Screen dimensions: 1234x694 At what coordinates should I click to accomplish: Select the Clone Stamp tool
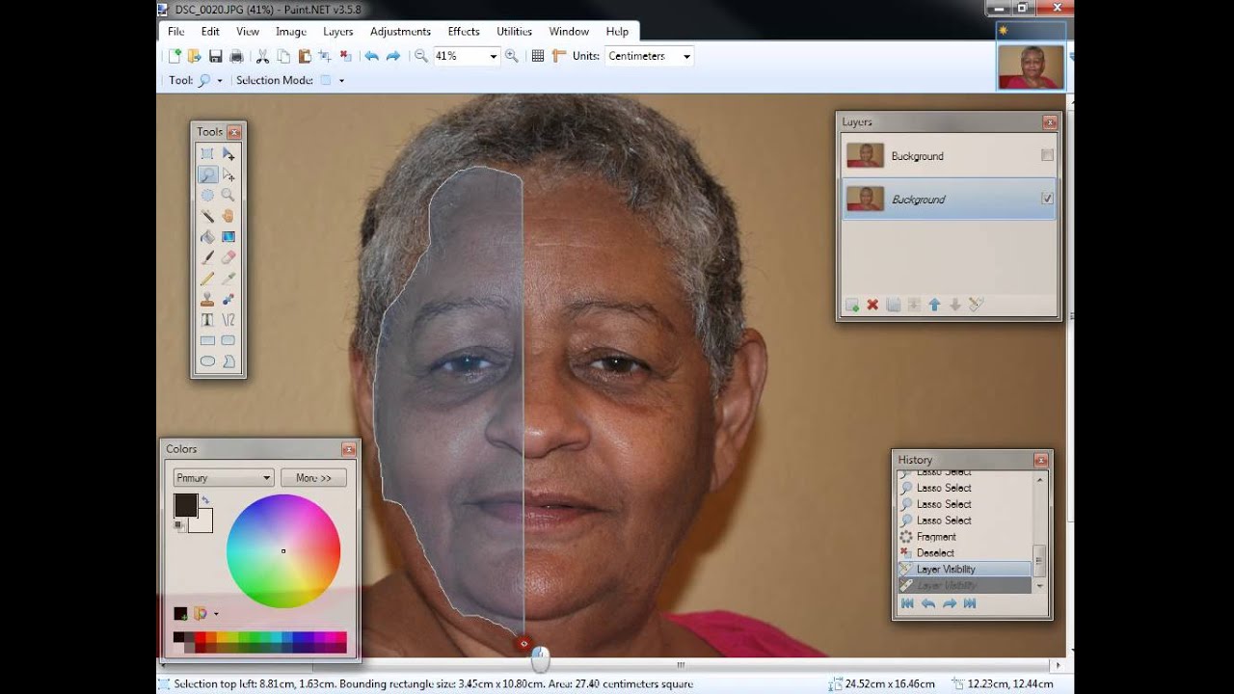pyautogui.click(x=207, y=299)
